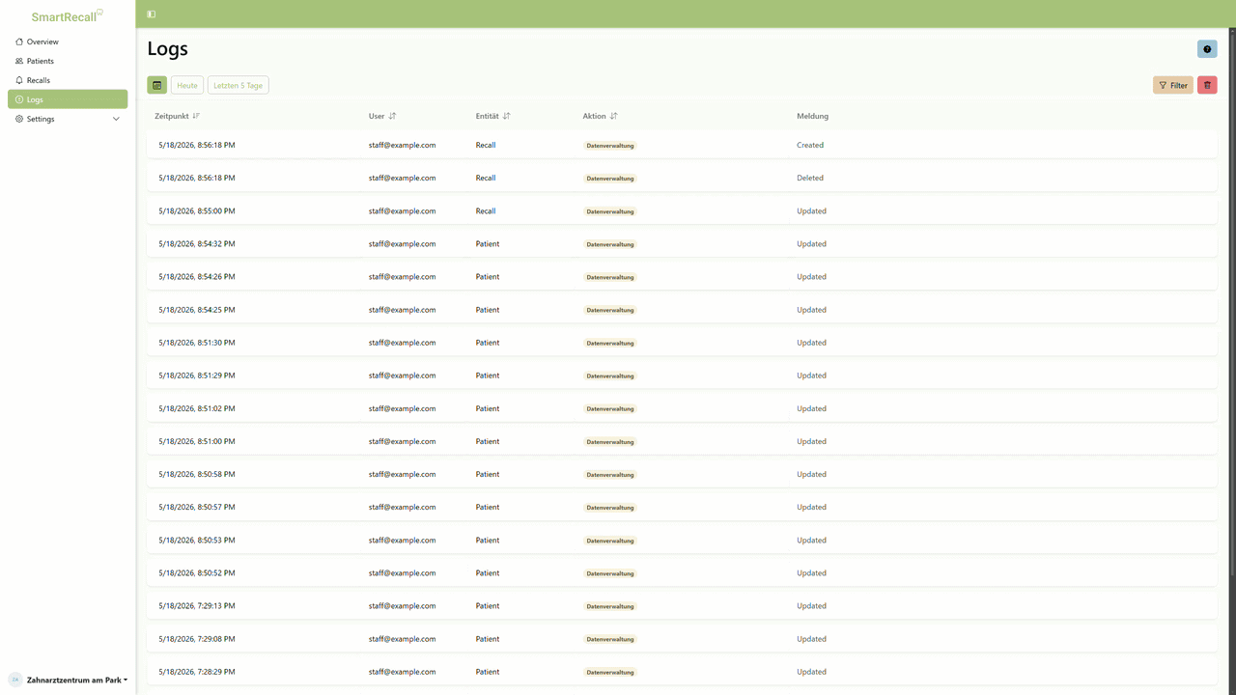Select the timestamp 5/18/2026, 7:29:08 PM
The image size is (1236, 695).
coord(197,639)
